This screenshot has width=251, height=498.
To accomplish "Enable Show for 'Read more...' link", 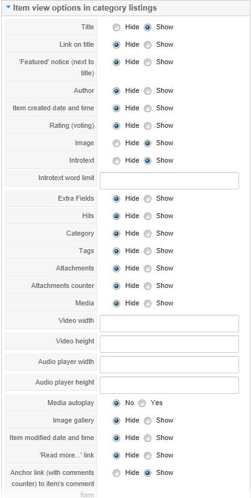I will point(148,456).
